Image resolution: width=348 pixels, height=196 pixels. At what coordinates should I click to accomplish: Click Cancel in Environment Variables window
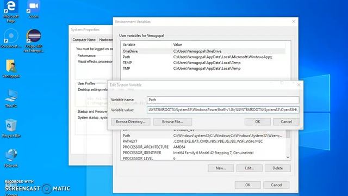click(276, 185)
